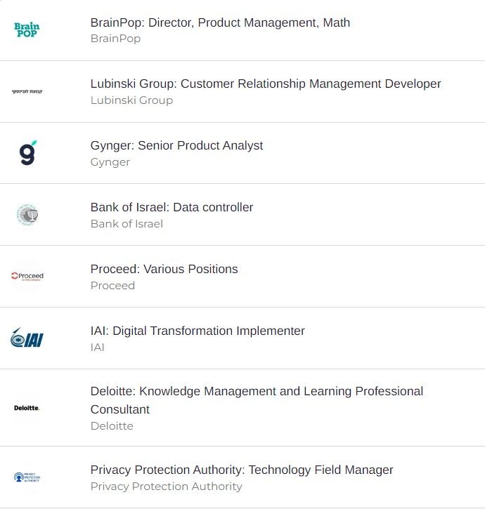Click the Lubinski Group Hebrew logo
Viewport: 485px width, 509px height.
click(27, 91)
